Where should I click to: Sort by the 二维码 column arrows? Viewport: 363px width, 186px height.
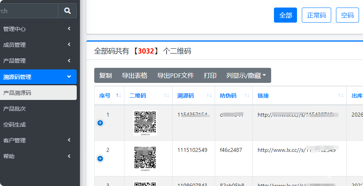[167, 96]
